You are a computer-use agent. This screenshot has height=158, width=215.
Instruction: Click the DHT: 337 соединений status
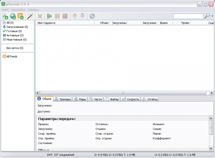pos(61,155)
